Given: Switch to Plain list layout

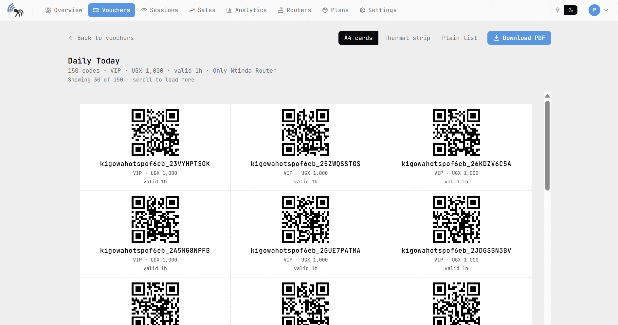Looking at the screenshot, I should click(x=460, y=38).
